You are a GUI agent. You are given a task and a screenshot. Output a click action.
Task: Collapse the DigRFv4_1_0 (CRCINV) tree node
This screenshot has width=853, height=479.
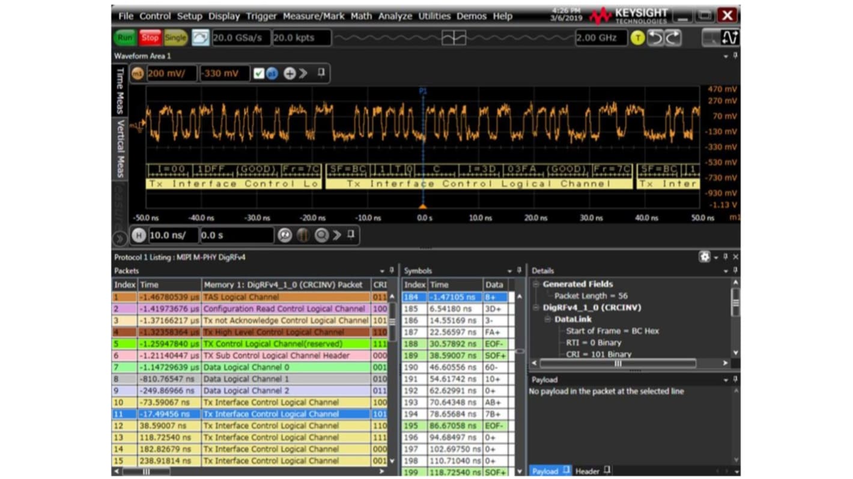pyautogui.click(x=536, y=307)
